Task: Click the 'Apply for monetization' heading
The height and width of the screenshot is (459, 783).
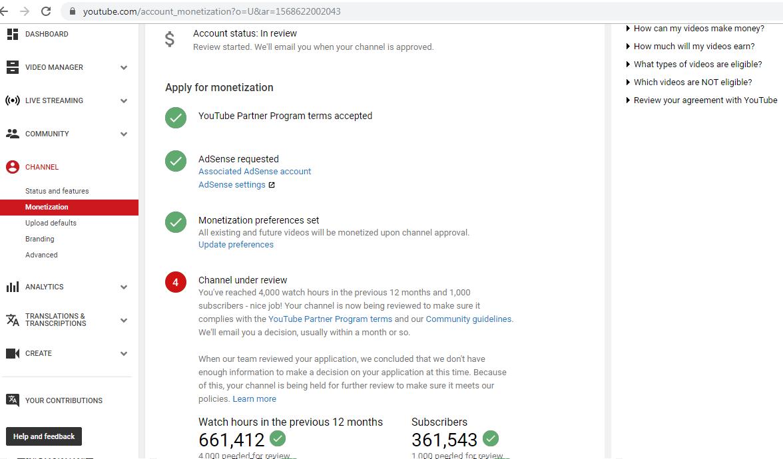Action: click(219, 87)
